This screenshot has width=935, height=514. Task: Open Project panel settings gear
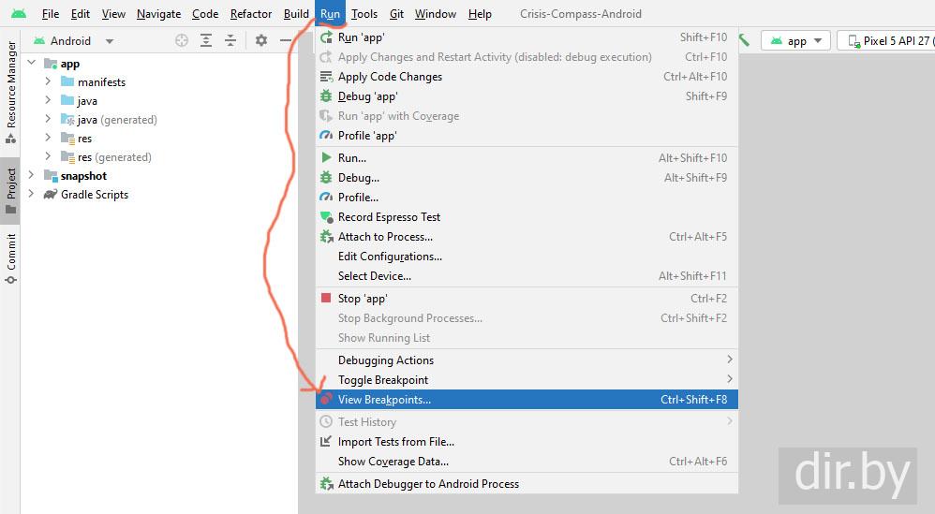point(261,40)
